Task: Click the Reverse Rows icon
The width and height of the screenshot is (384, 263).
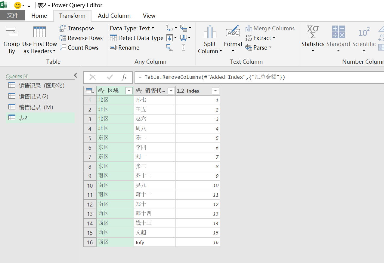Action: (x=63, y=38)
